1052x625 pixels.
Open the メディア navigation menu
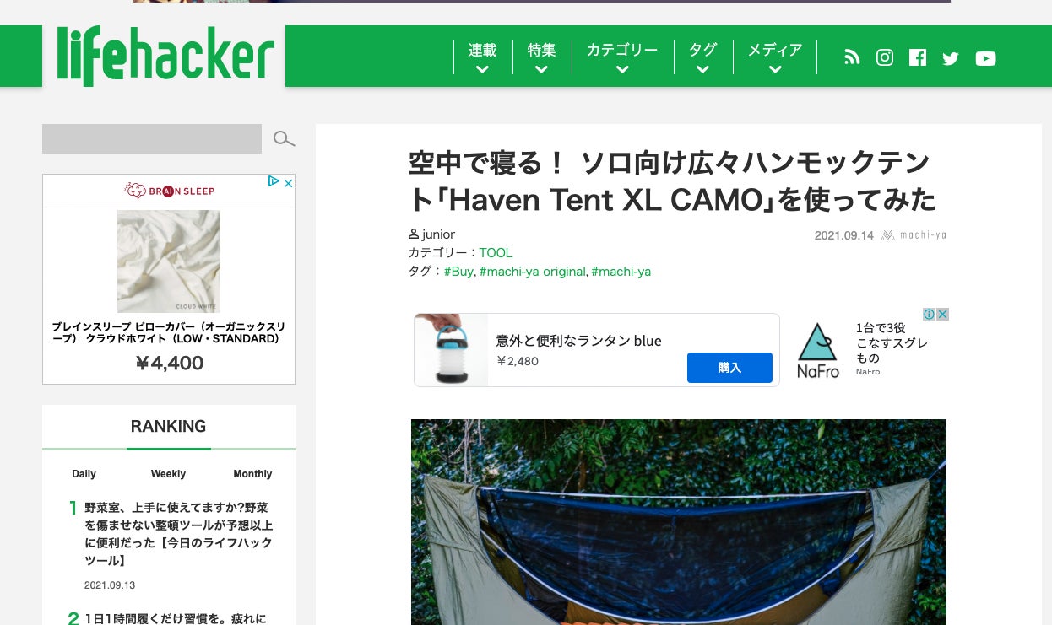pos(775,57)
